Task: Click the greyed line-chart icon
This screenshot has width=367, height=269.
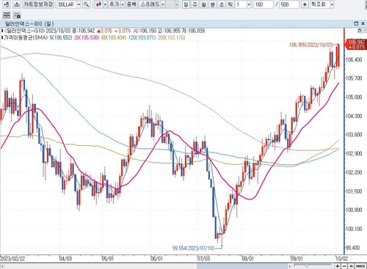Action: tap(170, 4)
